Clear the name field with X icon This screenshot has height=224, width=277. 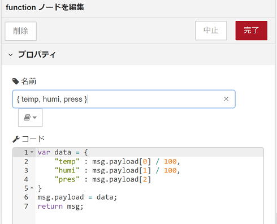point(226,99)
